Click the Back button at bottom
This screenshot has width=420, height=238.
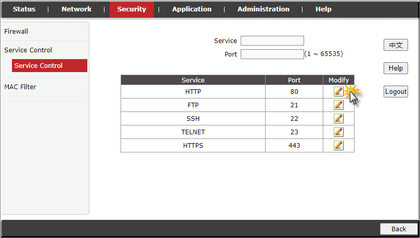tap(399, 229)
